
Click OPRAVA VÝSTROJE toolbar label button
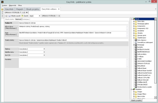(51, 16)
